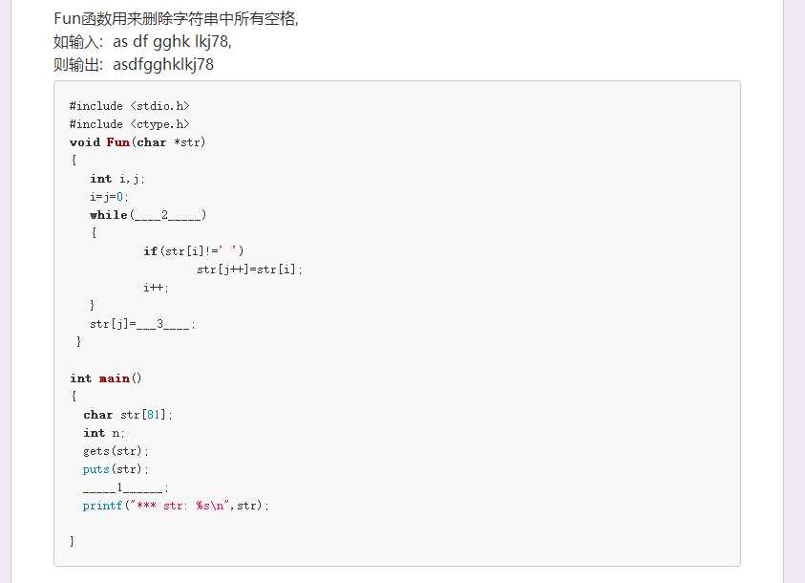Click the if(str[i]!=' ') condition line

click(194, 251)
